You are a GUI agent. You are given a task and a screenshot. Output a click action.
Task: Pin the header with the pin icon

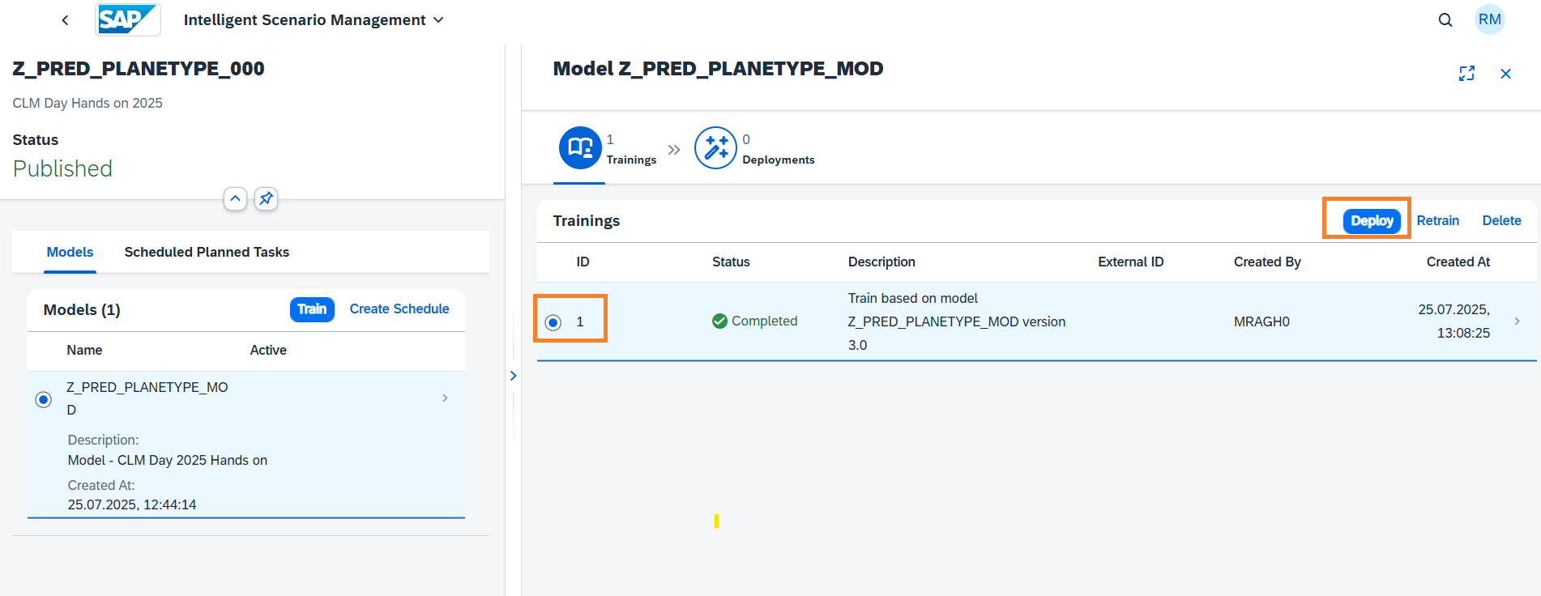pyautogui.click(x=266, y=198)
